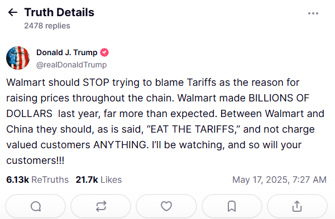335x219 pixels.
Task: Bookmark this Truth with the ribbon icon
Action: coord(232,206)
